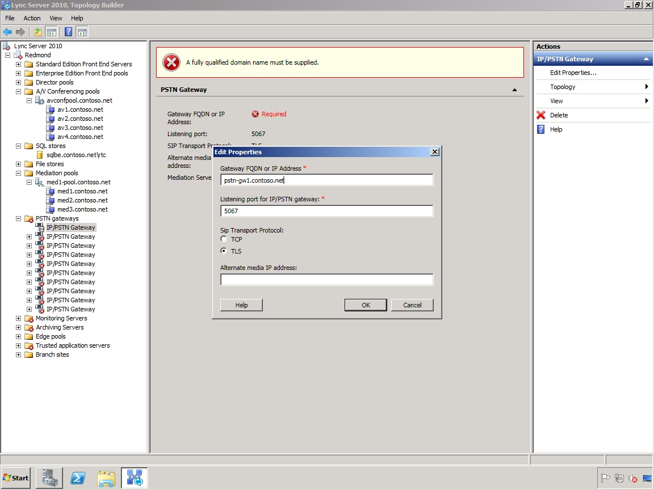This screenshot has width=654, height=490.
Task: Click the Listening port input field
Action: tap(326, 211)
